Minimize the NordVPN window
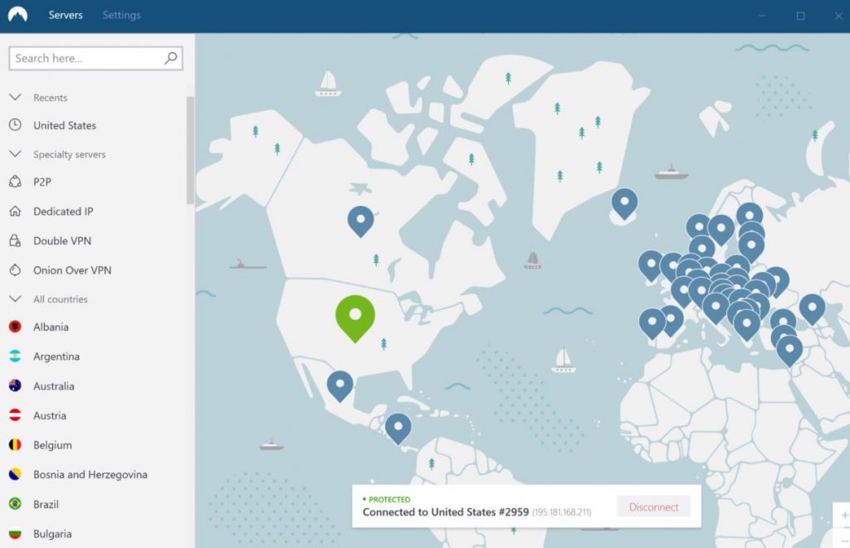This screenshot has width=850, height=548. 762,16
